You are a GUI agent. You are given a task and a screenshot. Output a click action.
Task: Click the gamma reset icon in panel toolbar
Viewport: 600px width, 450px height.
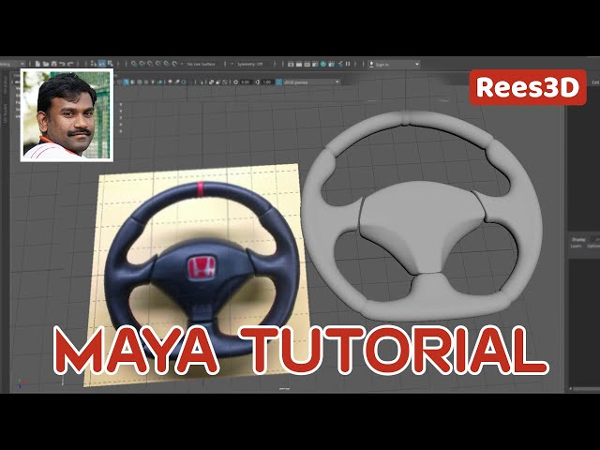pos(258,82)
